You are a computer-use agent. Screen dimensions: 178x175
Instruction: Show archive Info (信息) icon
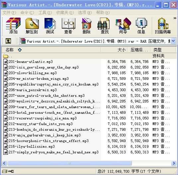click(141, 26)
